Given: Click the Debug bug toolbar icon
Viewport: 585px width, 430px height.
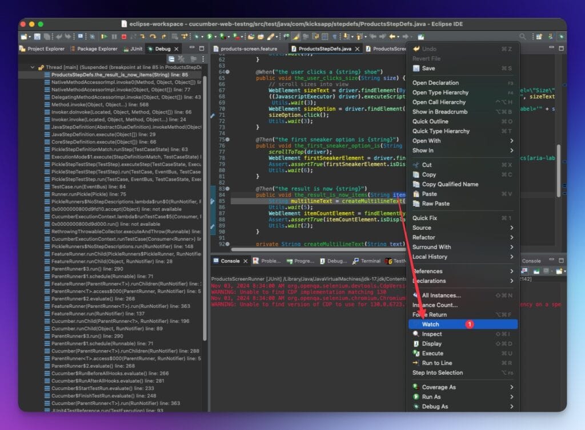Looking at the screenshot, I should [x=197, y=36].
